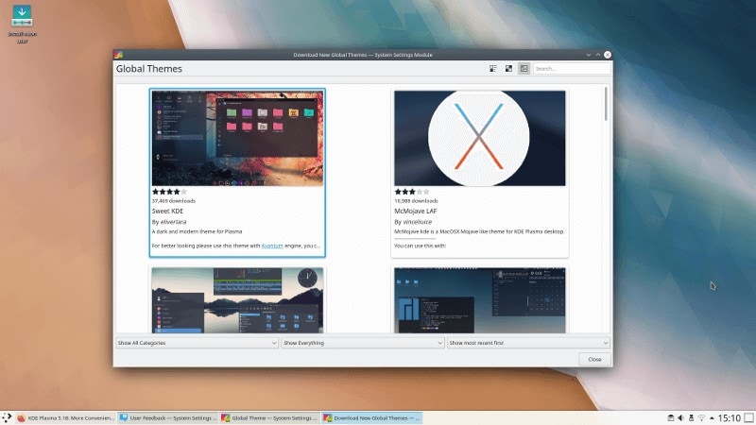Select the preview view mode icon

(x=524, y=69)
